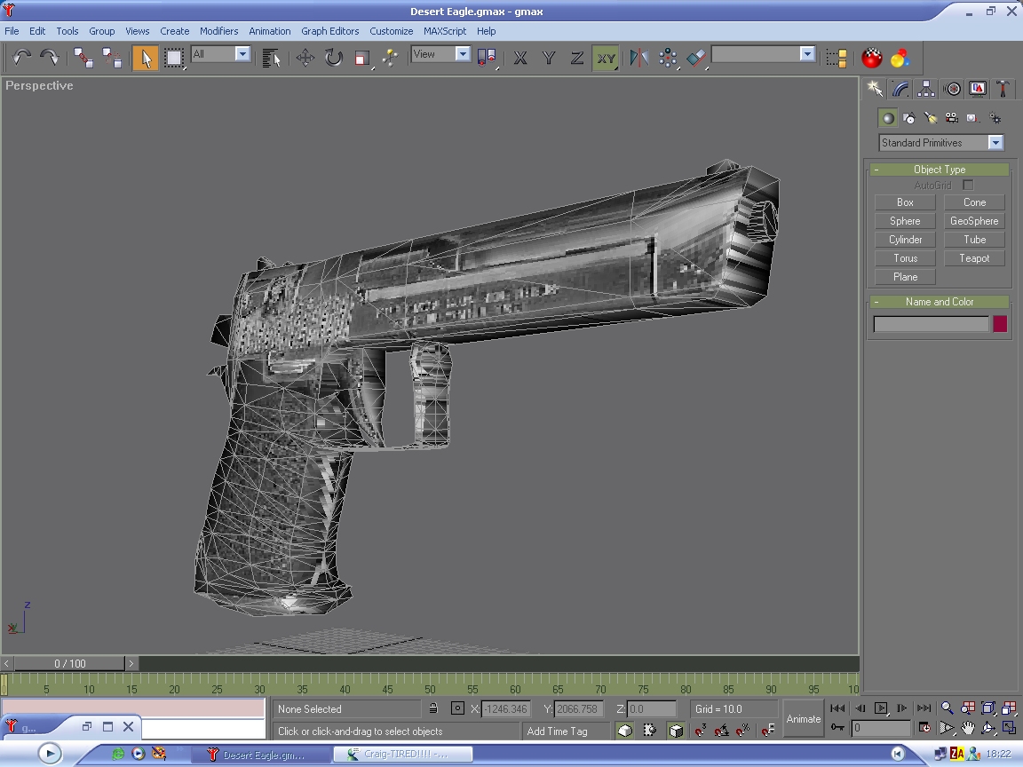Viewport: 1023px width, 767px height.
Task: Open the MAXScript menu
Action: pyautogui.click(x=444, y=31)
